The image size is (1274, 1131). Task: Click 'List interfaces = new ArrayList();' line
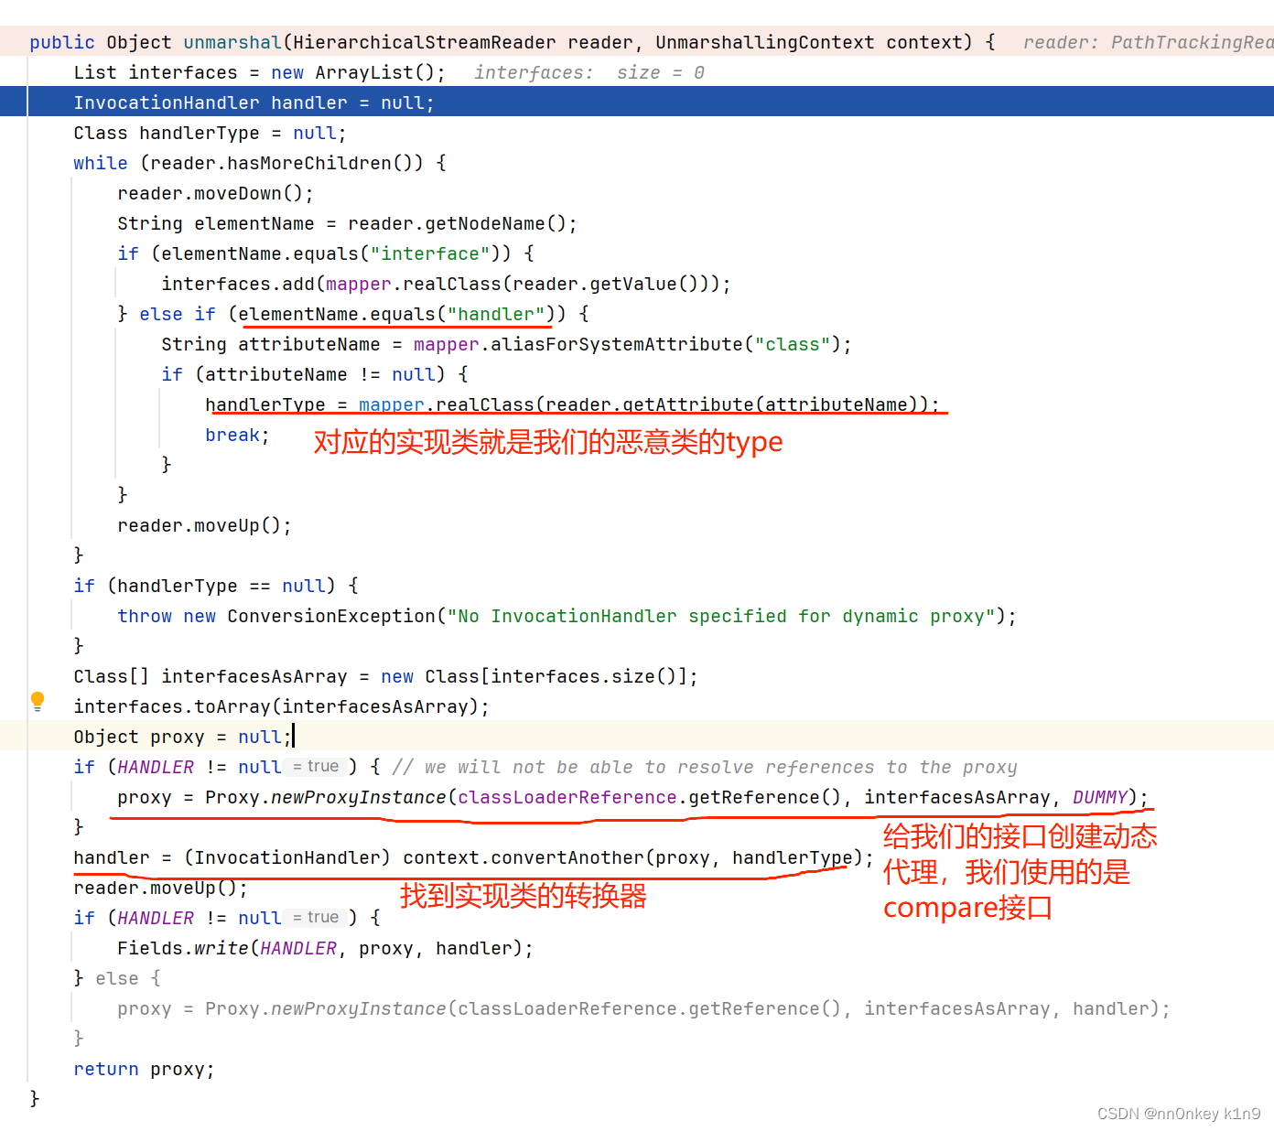260,72
